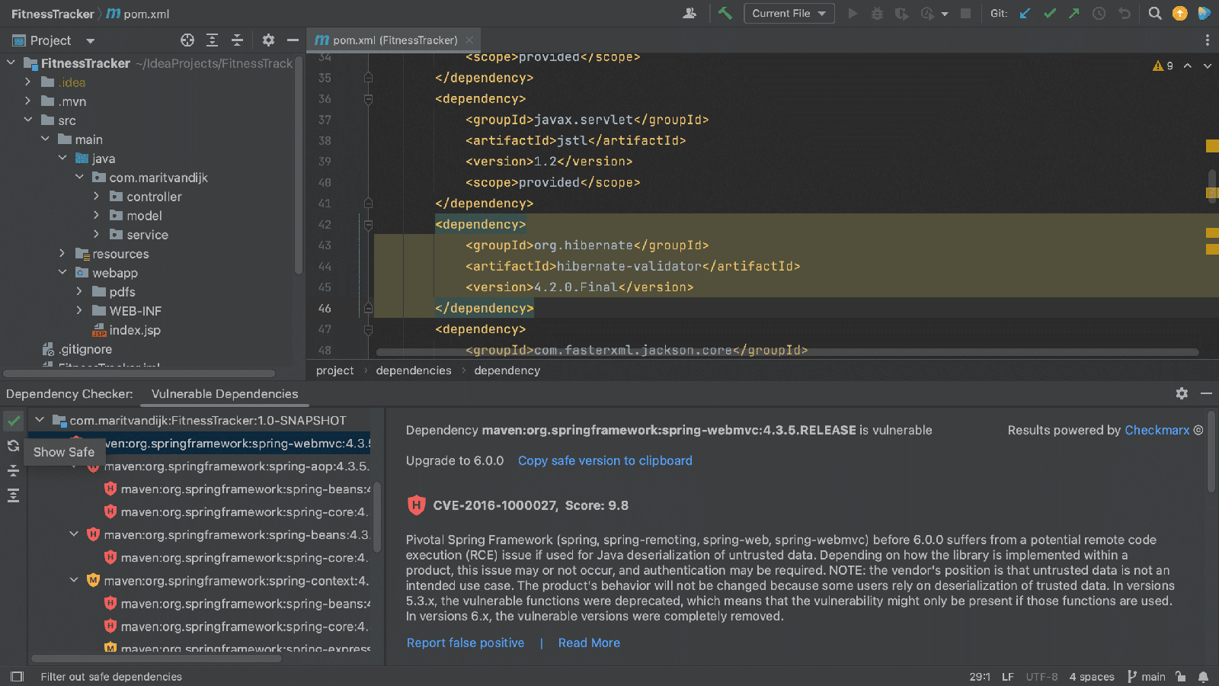The width and height of the screenshot is (1219, 686).
Task: Open Dependency Checker settings gear
Action: 1182,393
